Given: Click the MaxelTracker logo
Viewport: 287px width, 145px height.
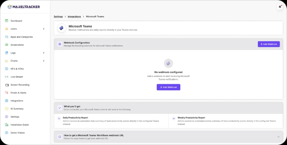Looking at the screenshot, I should tap(24, 7).
